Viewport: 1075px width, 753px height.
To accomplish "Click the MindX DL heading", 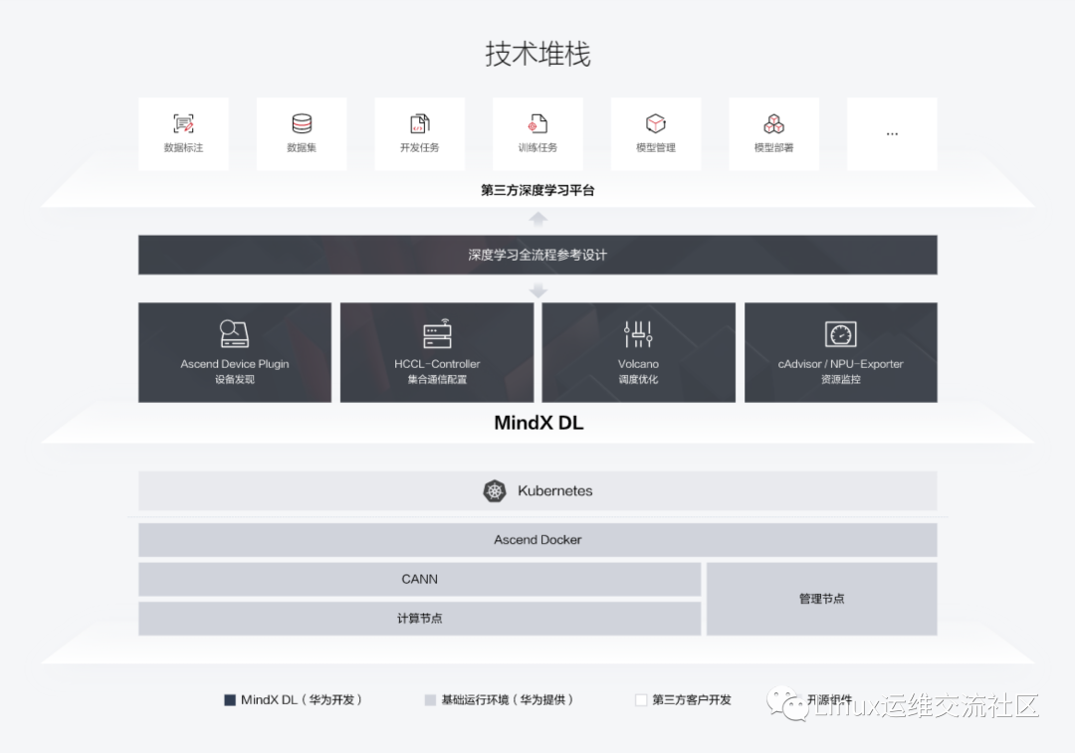I will click(538, 423).
